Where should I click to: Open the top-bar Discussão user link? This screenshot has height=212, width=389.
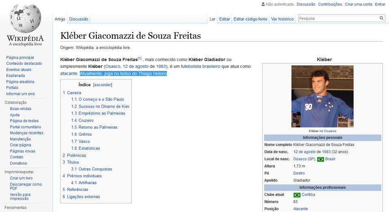[306, 4]
